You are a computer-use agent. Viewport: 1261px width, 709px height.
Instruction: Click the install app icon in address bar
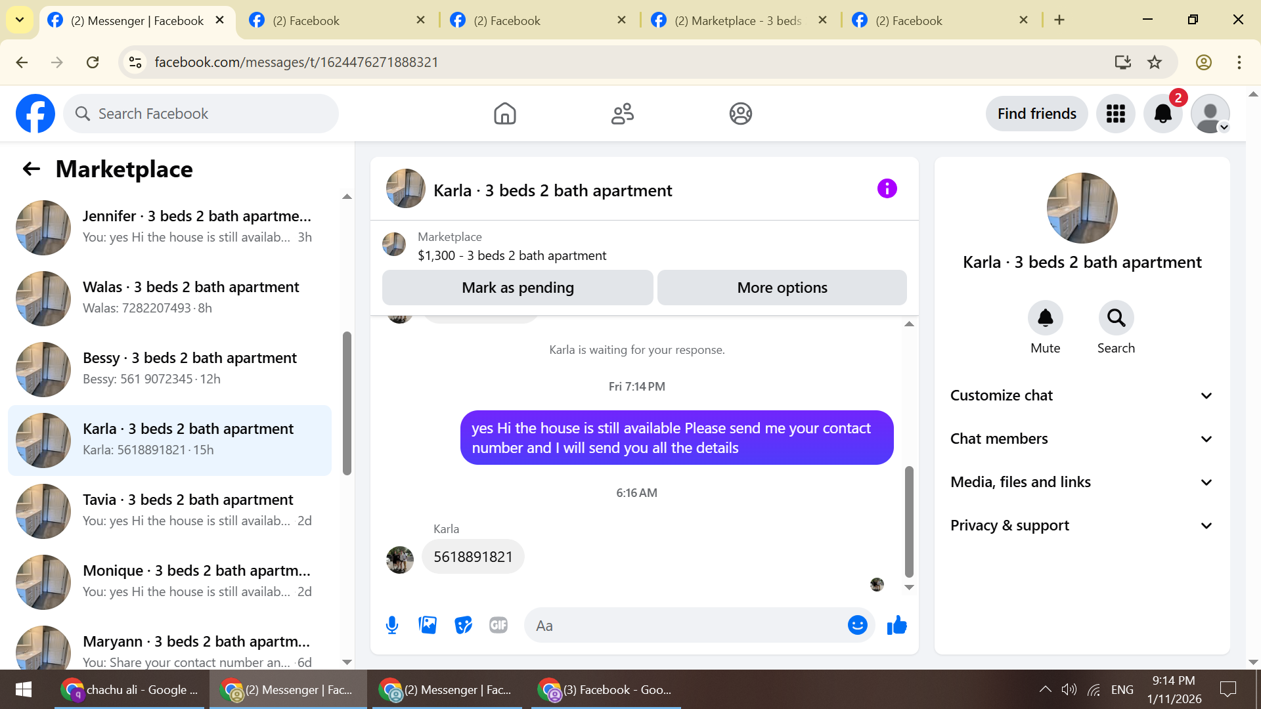[1122, 62]
